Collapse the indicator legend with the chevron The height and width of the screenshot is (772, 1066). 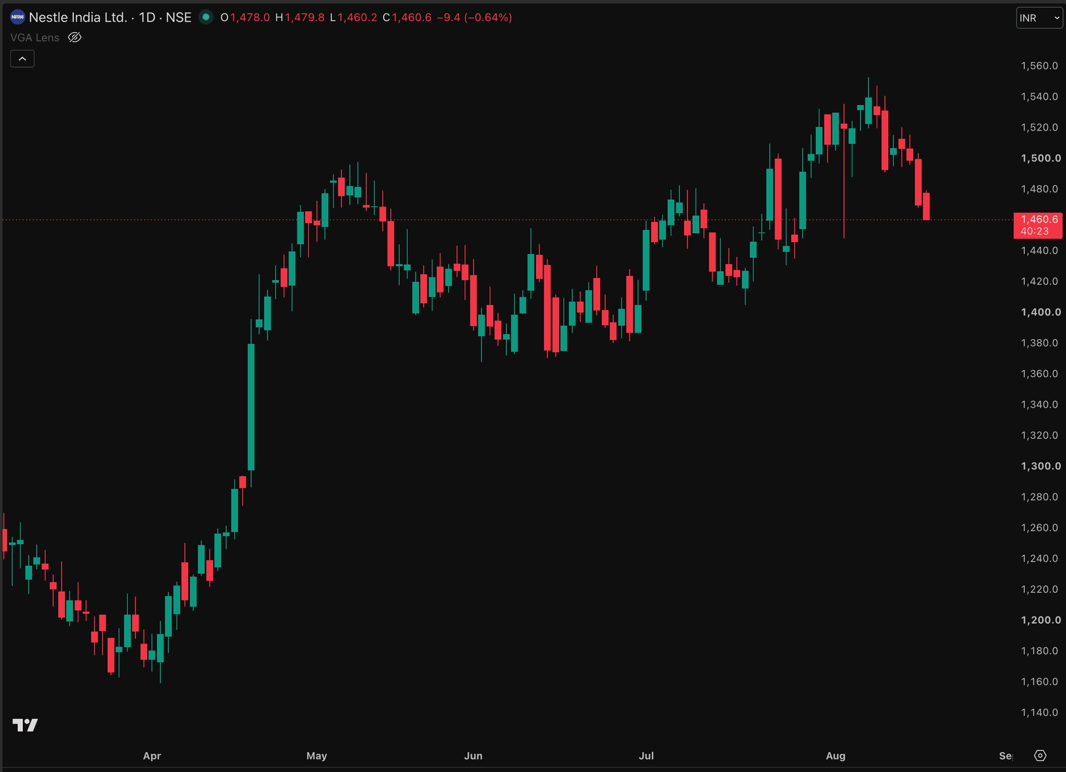22,59
